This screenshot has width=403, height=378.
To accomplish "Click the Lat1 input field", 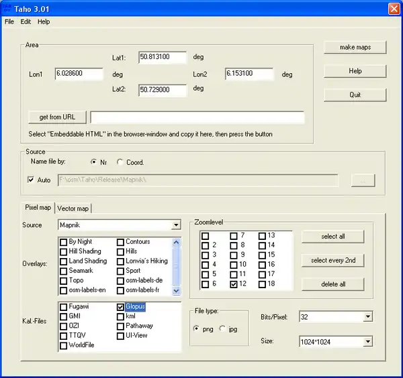I will tap(163, 58).
